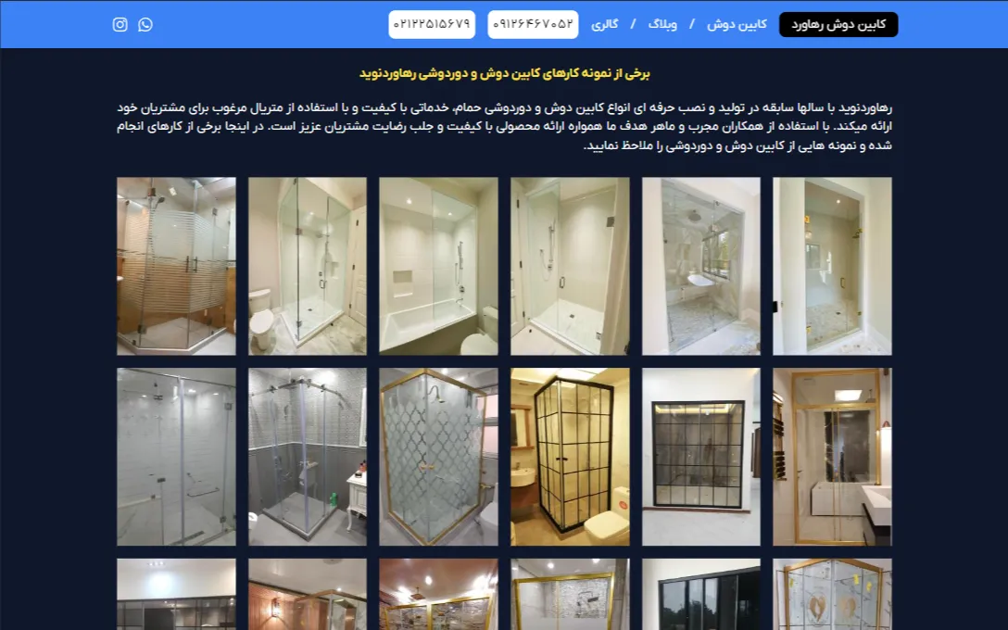
Task: Open the black grid window shower photo
Action: tap(700, 457)
